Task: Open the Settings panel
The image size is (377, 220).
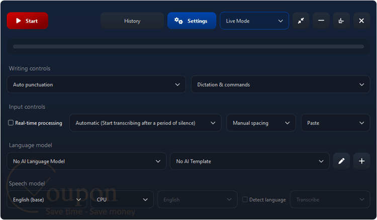Action: [192, 21]
